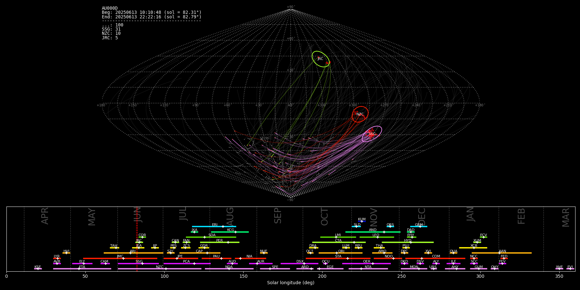
Task: Click the +300 longitude grid label
Action: [x=353, y=105]
